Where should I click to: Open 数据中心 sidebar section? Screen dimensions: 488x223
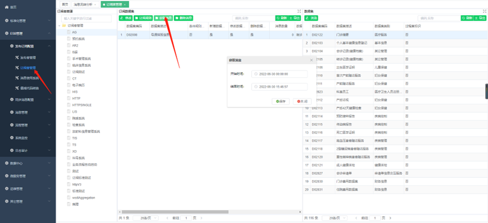click(28, 163)
